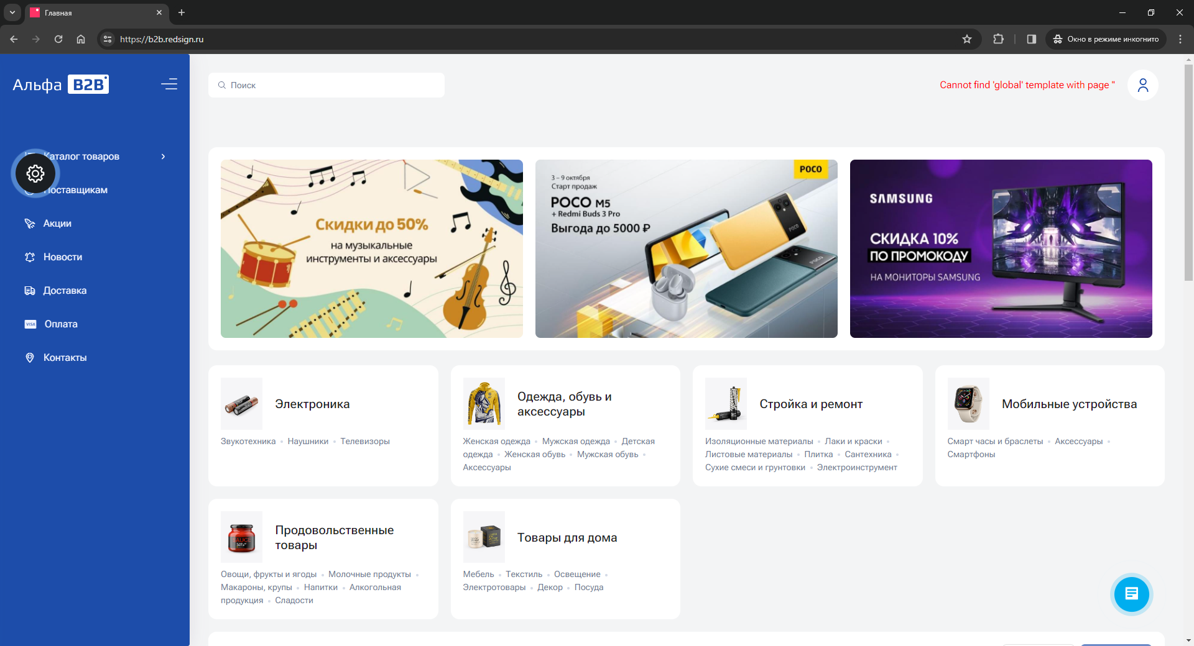Open Одежда, обувь и аксессуары category
Image resolution: width=1194 pixels, height=646 pixels.
click(x=565, y=404)
